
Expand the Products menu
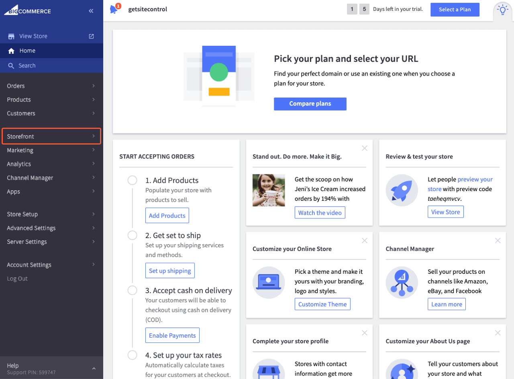(51, 100)
